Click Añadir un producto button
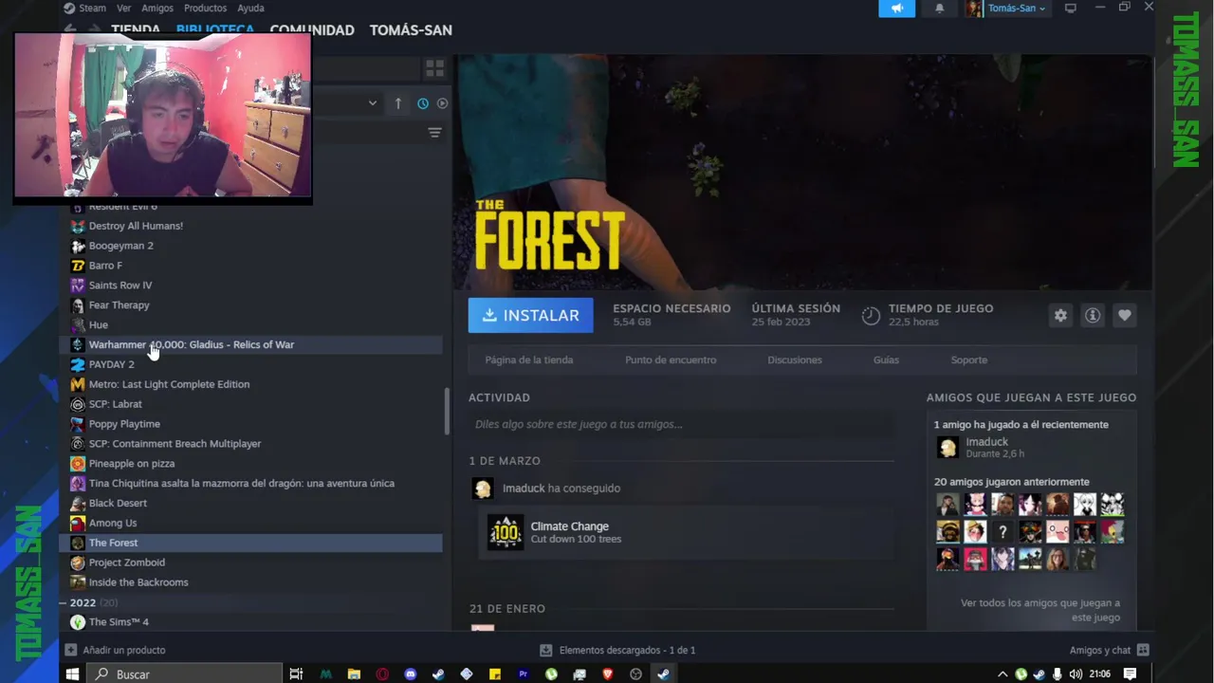 tap(115, 650)
